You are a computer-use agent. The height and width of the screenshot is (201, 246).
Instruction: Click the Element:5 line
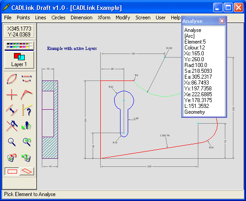pos(195,42)
